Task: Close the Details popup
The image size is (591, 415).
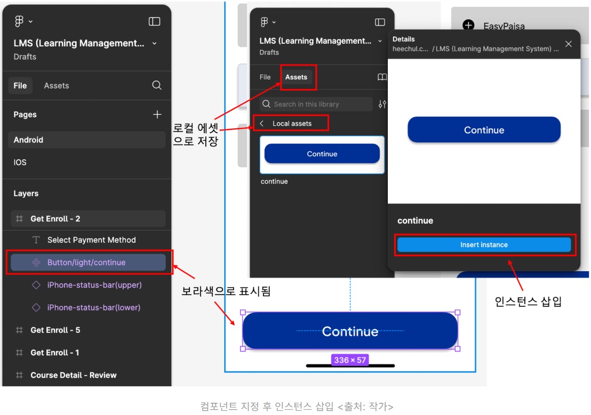Action: coord(569,44)
